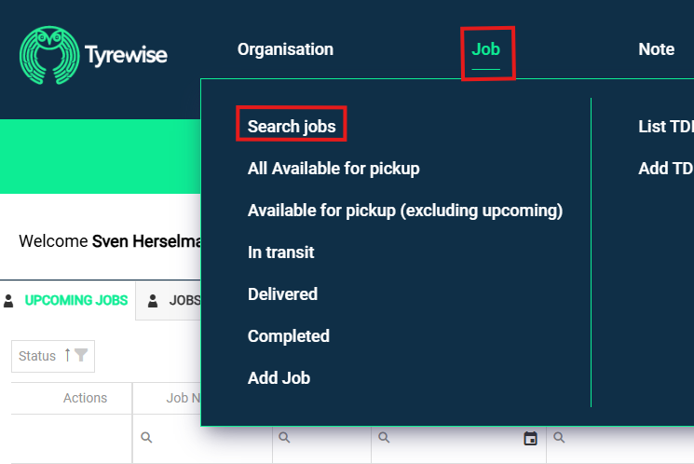This screenshot has height=464, width=694.
Task: Click the rightmost search icon in filter row
Action: [x=561, y=438]
